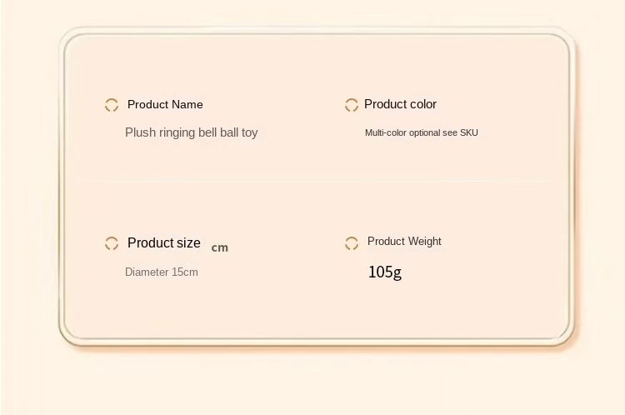The image size is (625, 415).
Task: Click the circle icon beside Product Name
Action: 112,105
